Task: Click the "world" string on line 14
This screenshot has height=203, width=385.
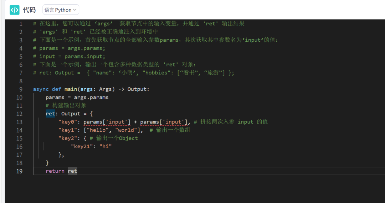Action: coord(126,130)
